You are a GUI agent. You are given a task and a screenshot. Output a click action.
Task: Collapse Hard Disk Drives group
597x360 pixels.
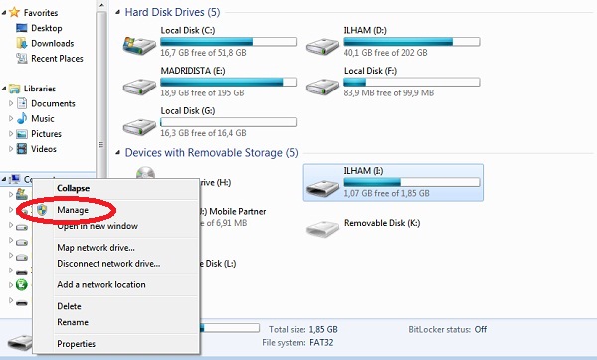[x=118, y=13]
